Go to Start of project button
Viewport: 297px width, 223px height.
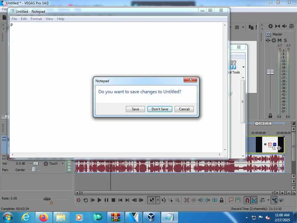pyautogui.click(x=120, y=200)
